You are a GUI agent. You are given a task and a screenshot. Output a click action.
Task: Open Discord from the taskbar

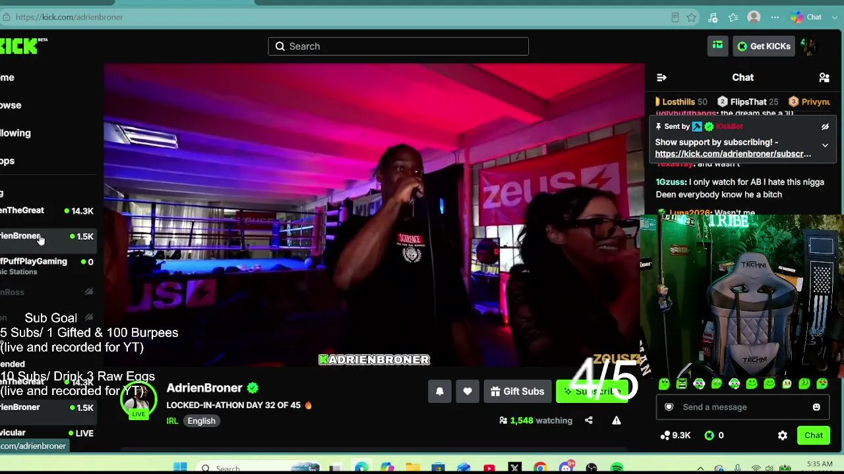tap(566, 467)
